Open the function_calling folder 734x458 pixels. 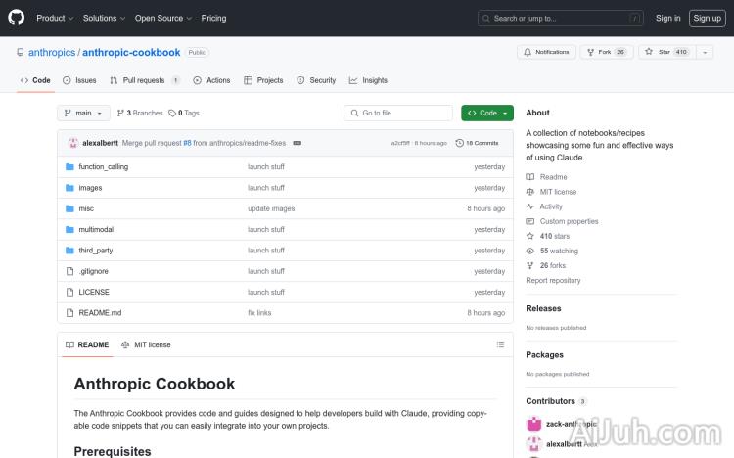coord(103,167)
